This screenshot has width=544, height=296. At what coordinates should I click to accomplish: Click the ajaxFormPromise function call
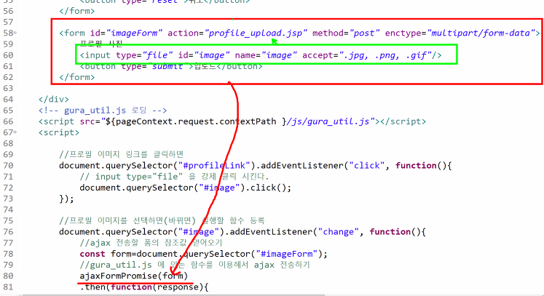133,276
